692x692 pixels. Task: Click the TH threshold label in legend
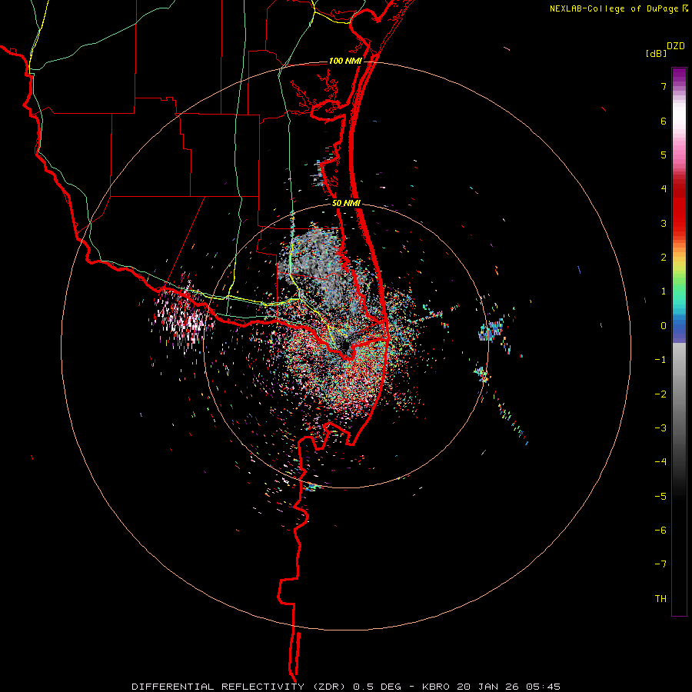point(660,599)
